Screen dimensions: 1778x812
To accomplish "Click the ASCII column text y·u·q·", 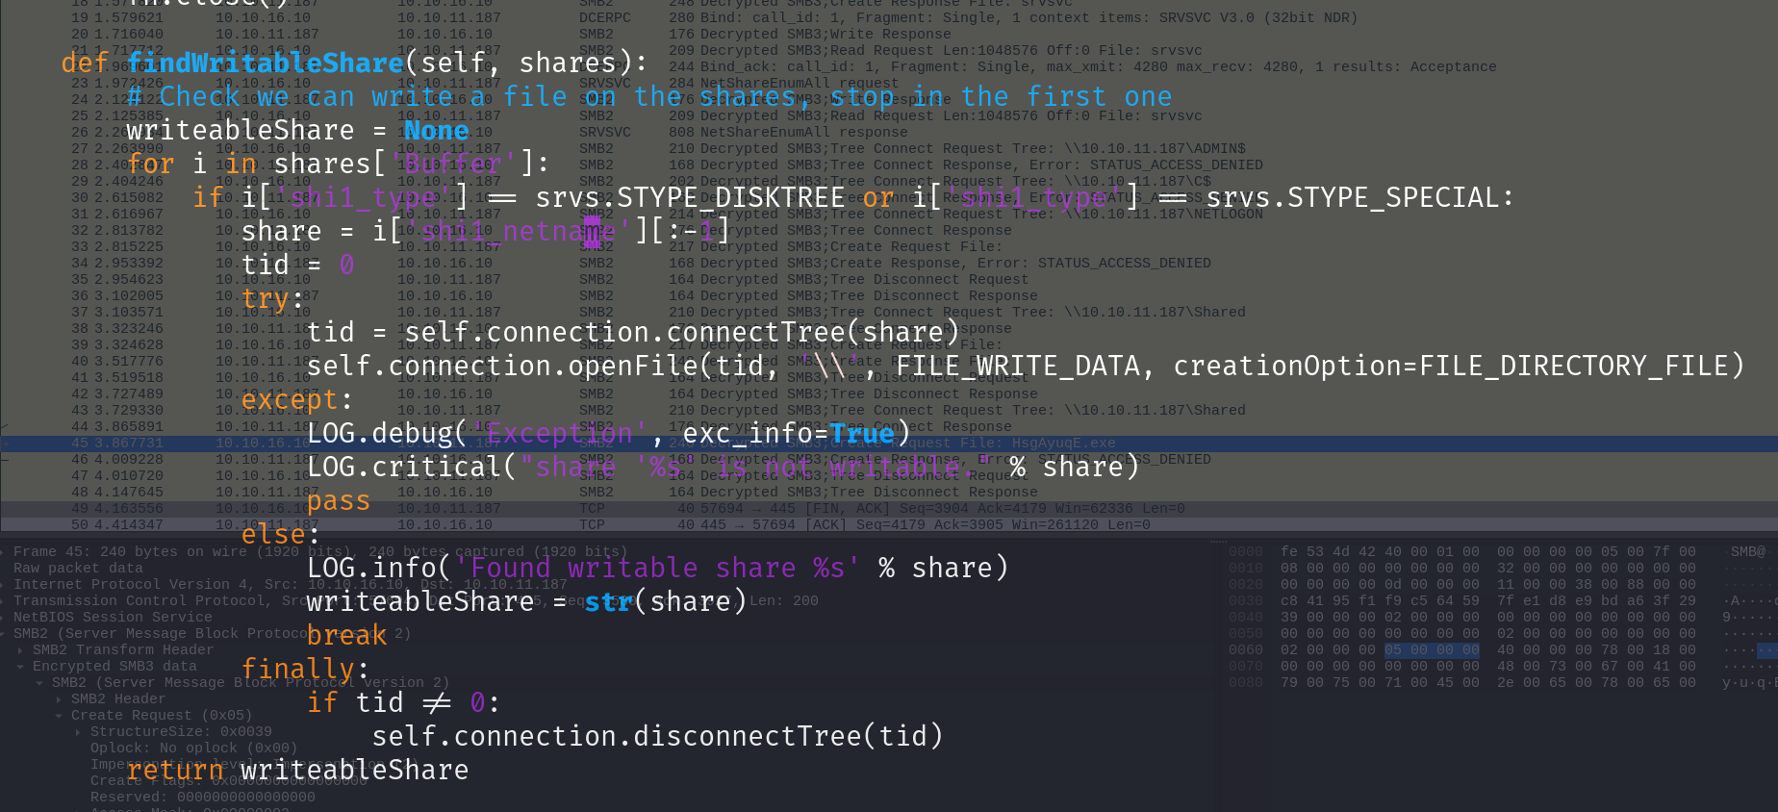I will pyautogui.click(x=1750, y=682).
